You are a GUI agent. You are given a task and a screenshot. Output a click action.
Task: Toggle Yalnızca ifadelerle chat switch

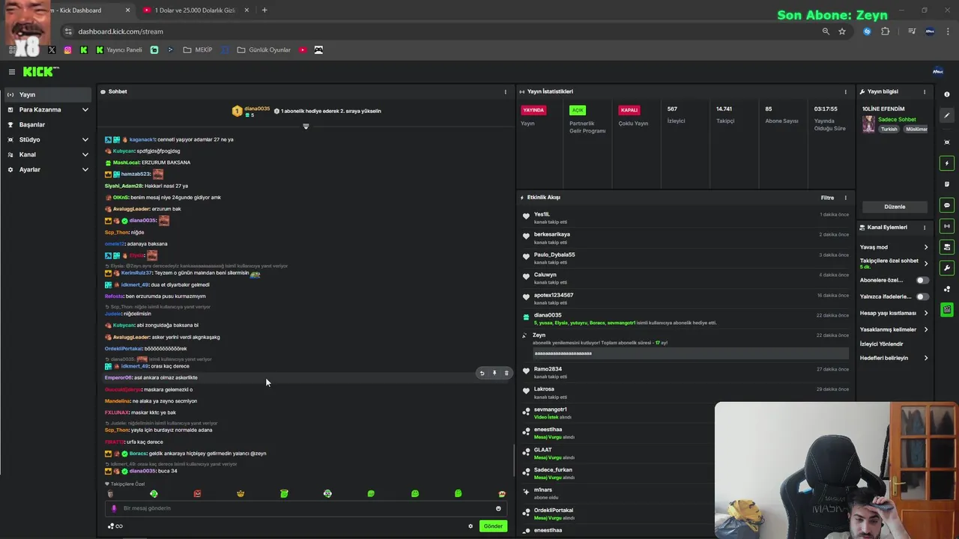click(x=922, y=296)
